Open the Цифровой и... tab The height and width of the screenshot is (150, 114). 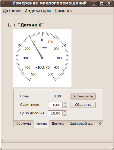(81, 124)
